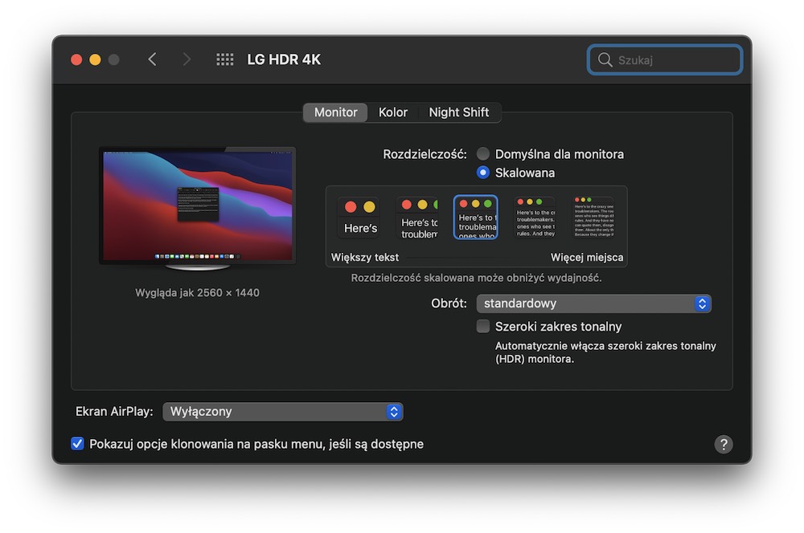Click the 'Obrót:' label
This screenshot has width=804, height=533.
coord(449,303)
